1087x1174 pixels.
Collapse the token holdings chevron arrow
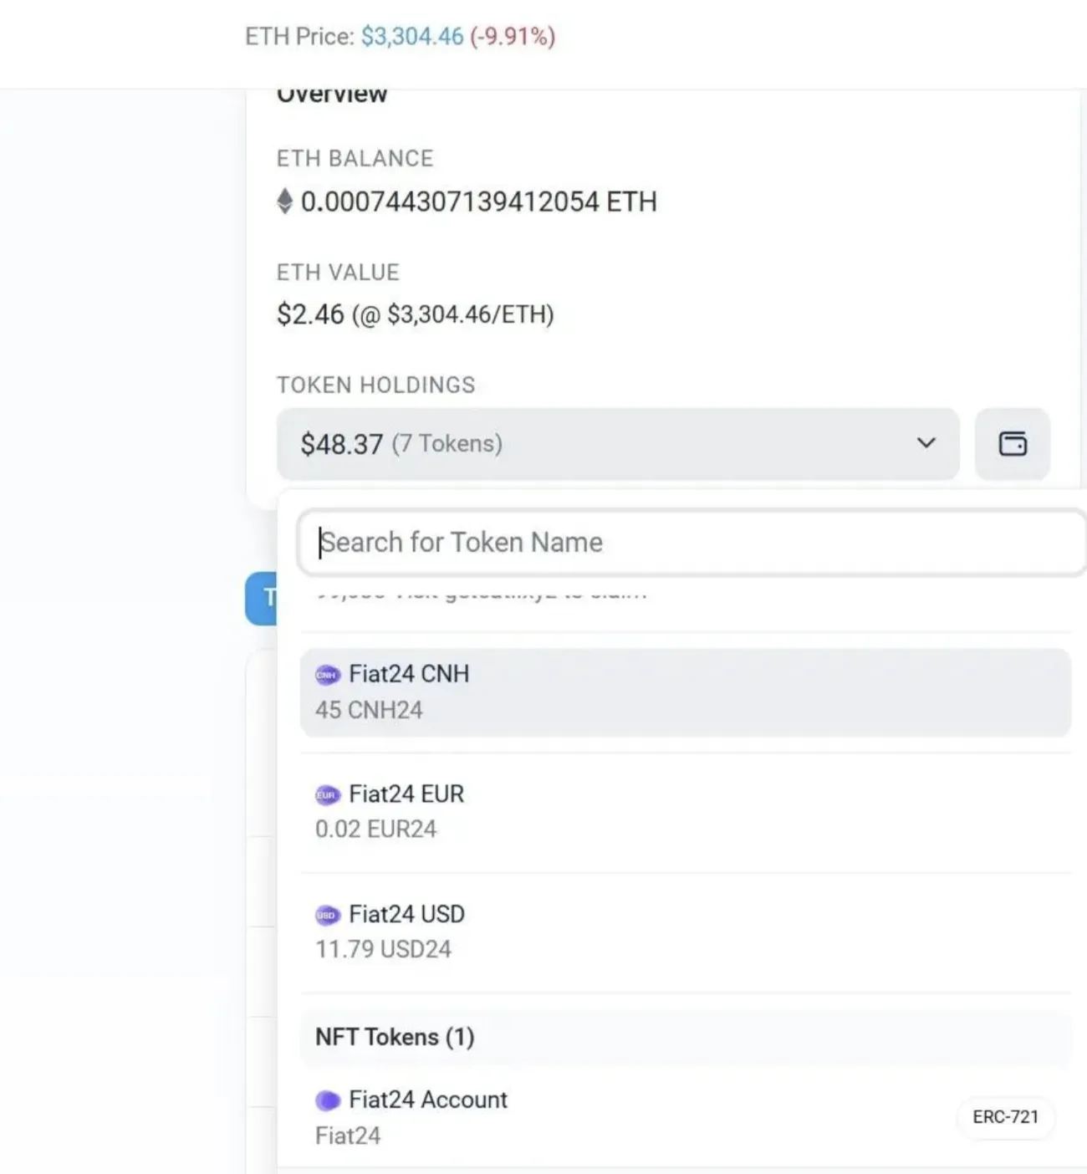coord(926,443)
